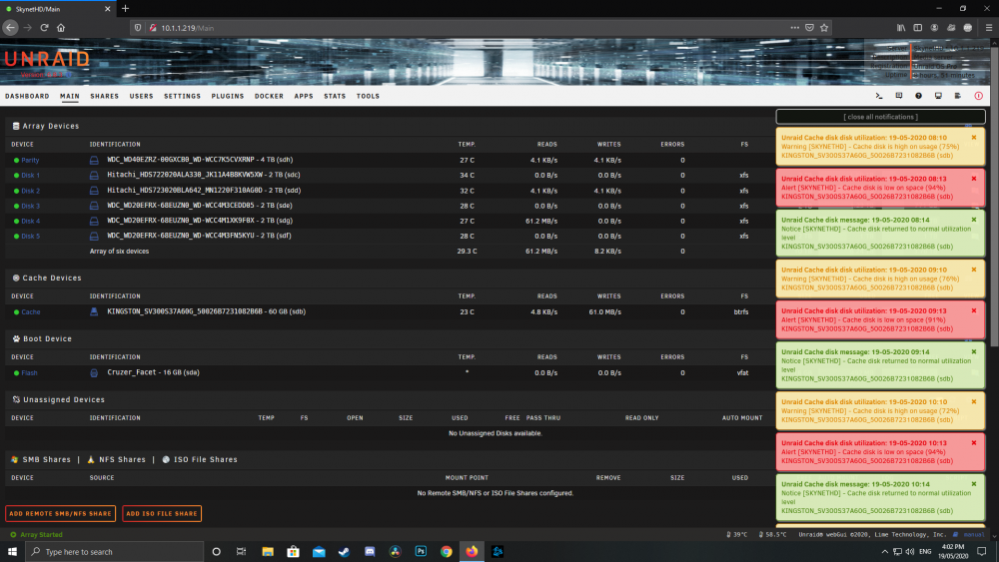Click the UNRAID logo
Screen dimensions: 999x562
point(47,59)
